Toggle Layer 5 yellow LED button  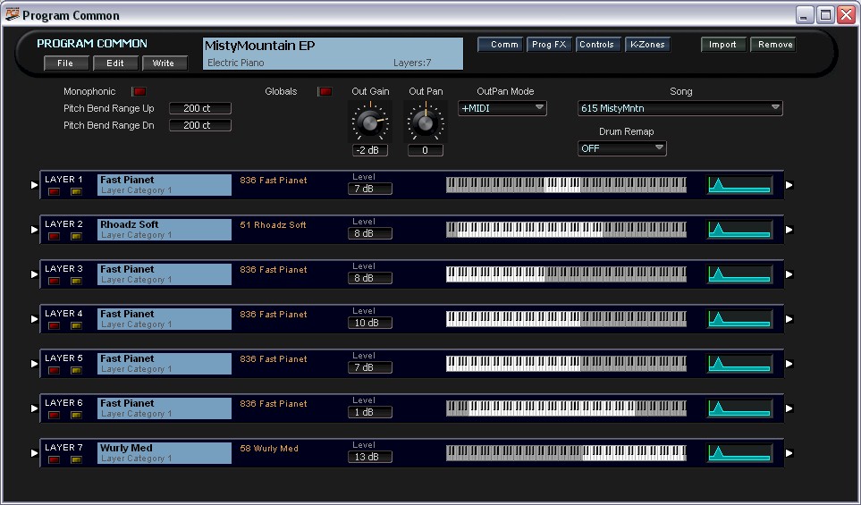[x=76, y=371]
